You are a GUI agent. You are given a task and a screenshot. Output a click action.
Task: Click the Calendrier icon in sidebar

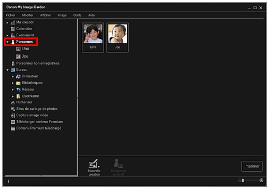12,29
